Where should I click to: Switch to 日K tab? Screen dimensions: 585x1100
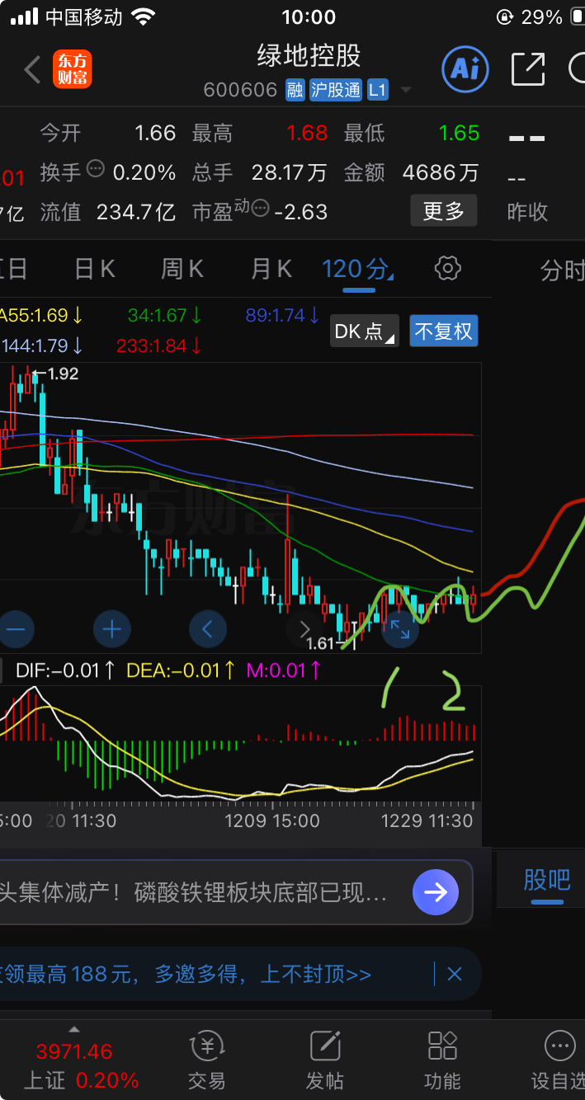95,269
